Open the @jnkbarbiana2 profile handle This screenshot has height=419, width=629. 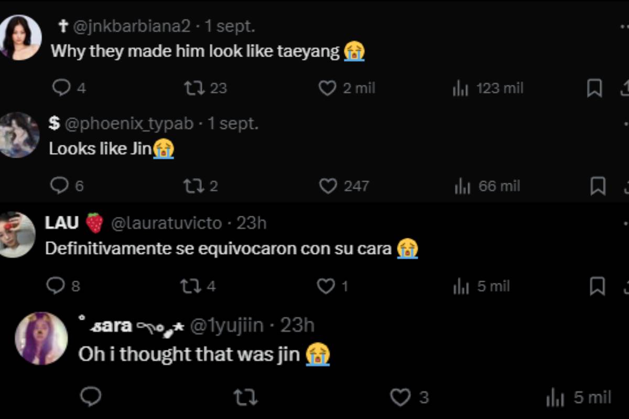(x=132, y=26)
